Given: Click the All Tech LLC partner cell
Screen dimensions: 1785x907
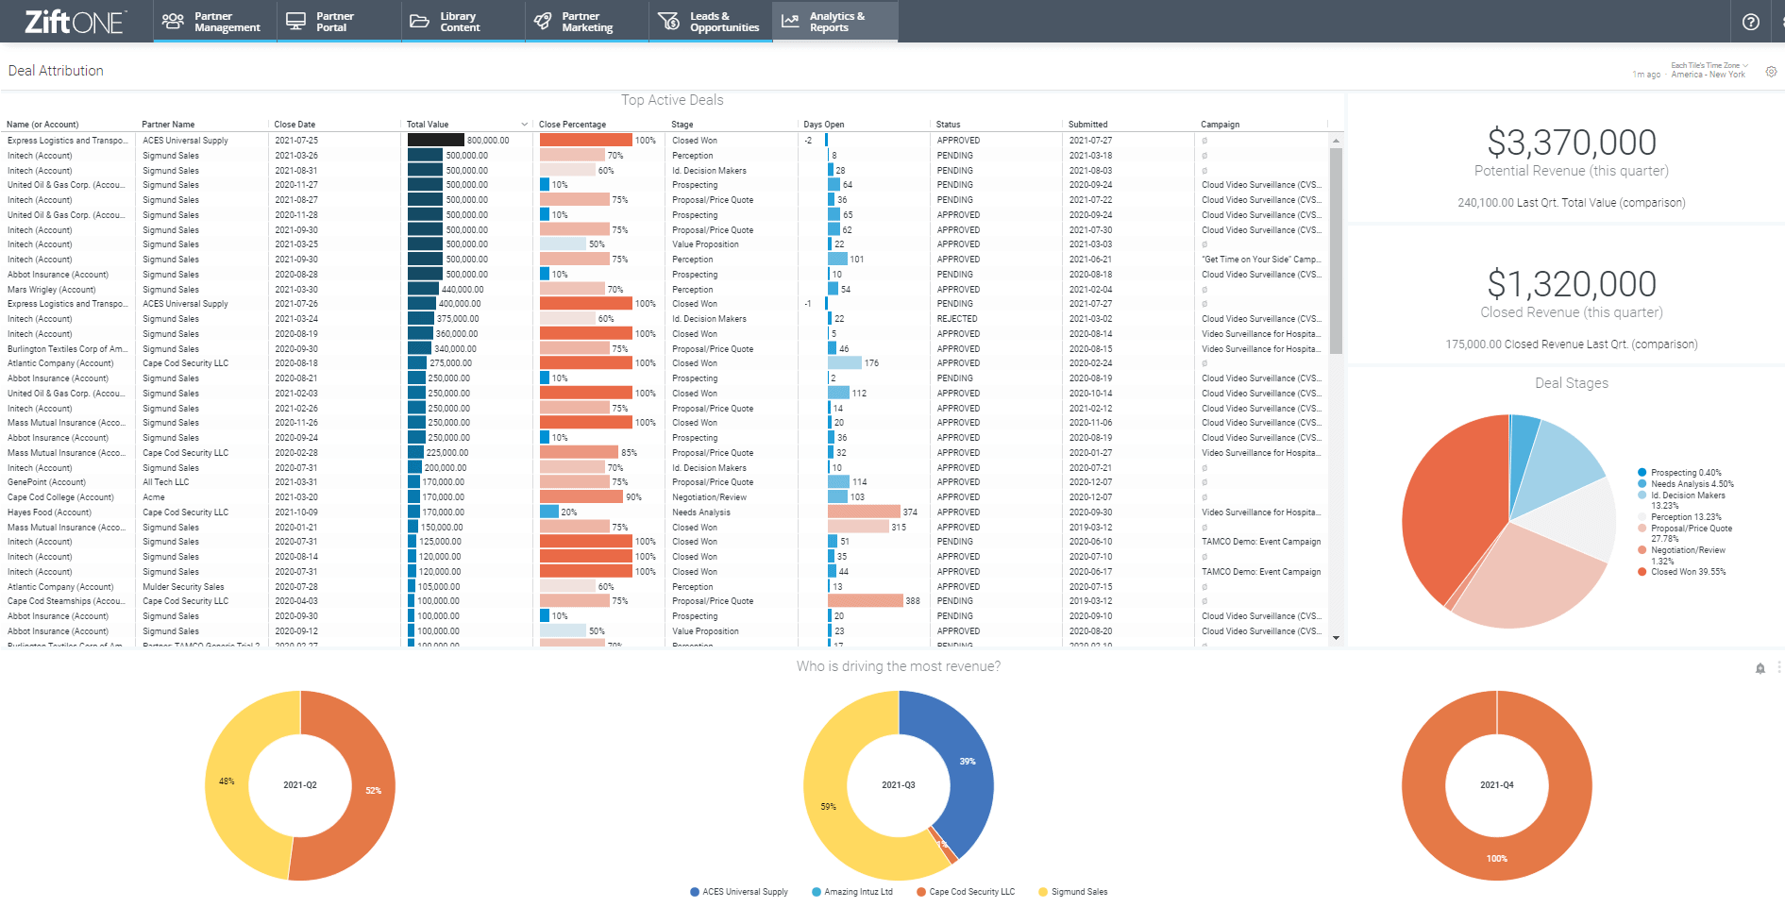Looking at the screenshot, I should click(x=166, y=482).
